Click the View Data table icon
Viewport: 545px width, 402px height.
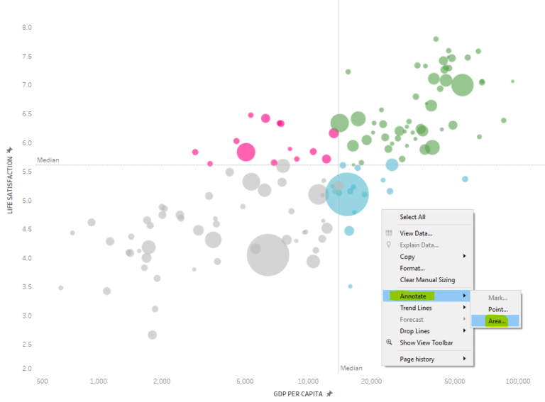coord(389,233)
